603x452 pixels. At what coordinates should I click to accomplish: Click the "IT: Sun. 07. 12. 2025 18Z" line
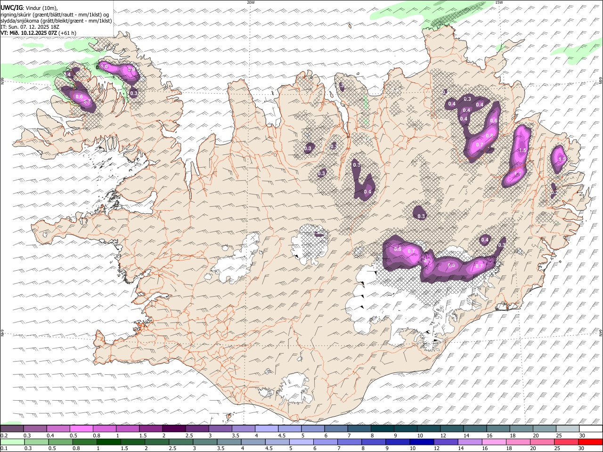30,27
